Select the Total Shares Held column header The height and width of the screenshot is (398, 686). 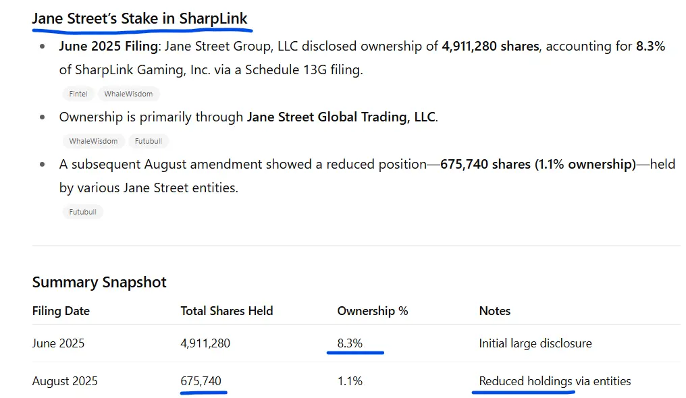tap(227, 310)
